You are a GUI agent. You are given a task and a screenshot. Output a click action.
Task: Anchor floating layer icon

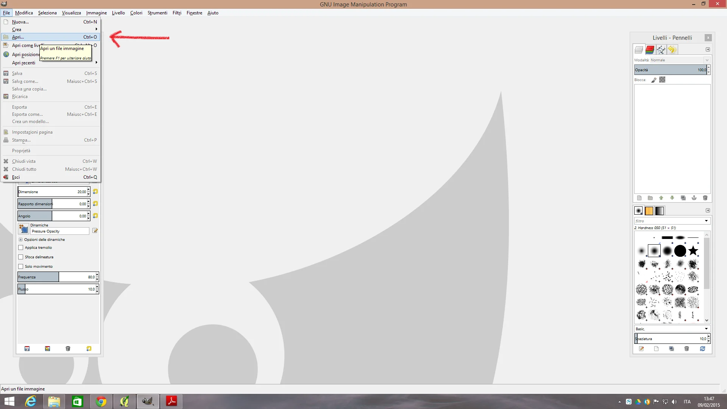[x=694, y=198]
